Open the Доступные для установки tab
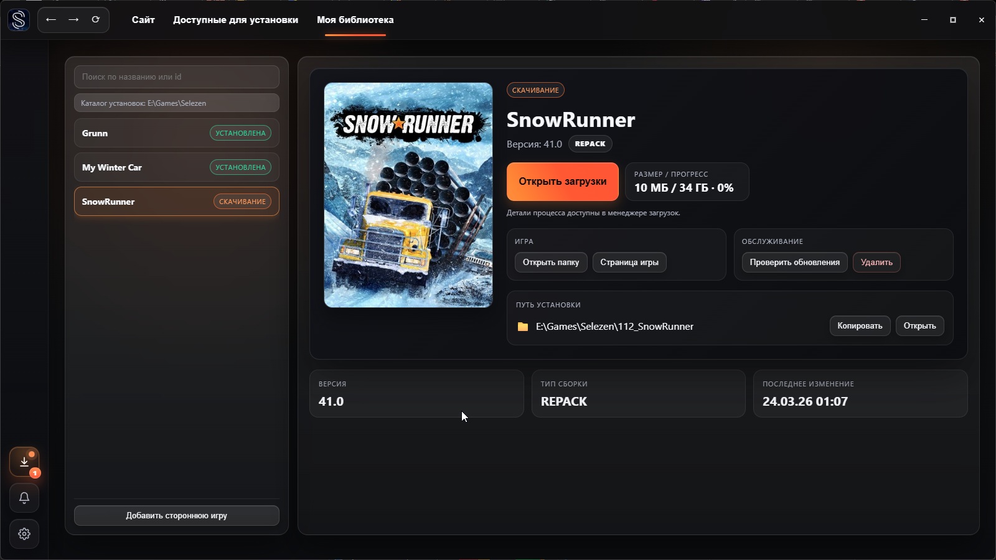The height and width of the screenshot is (560, 996). click(235, 20)
